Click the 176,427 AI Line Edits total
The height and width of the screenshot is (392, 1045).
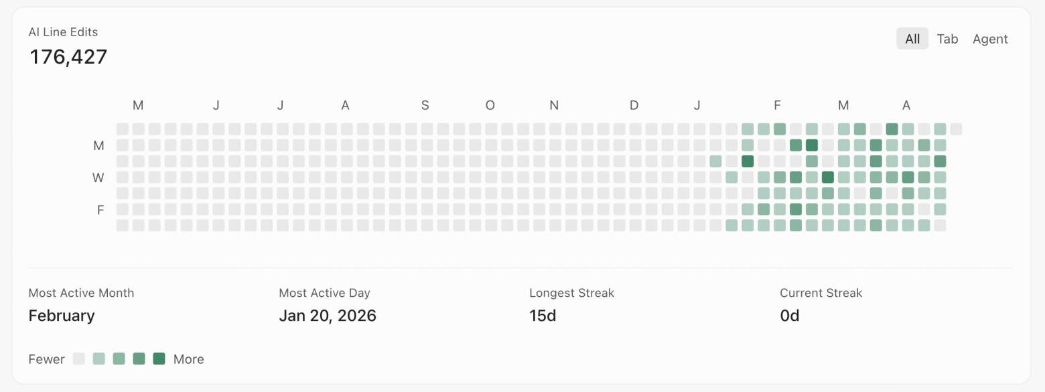point(68,57)
